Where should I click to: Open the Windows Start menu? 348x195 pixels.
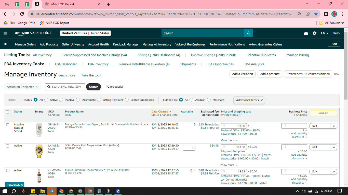(x=5, y=191)
